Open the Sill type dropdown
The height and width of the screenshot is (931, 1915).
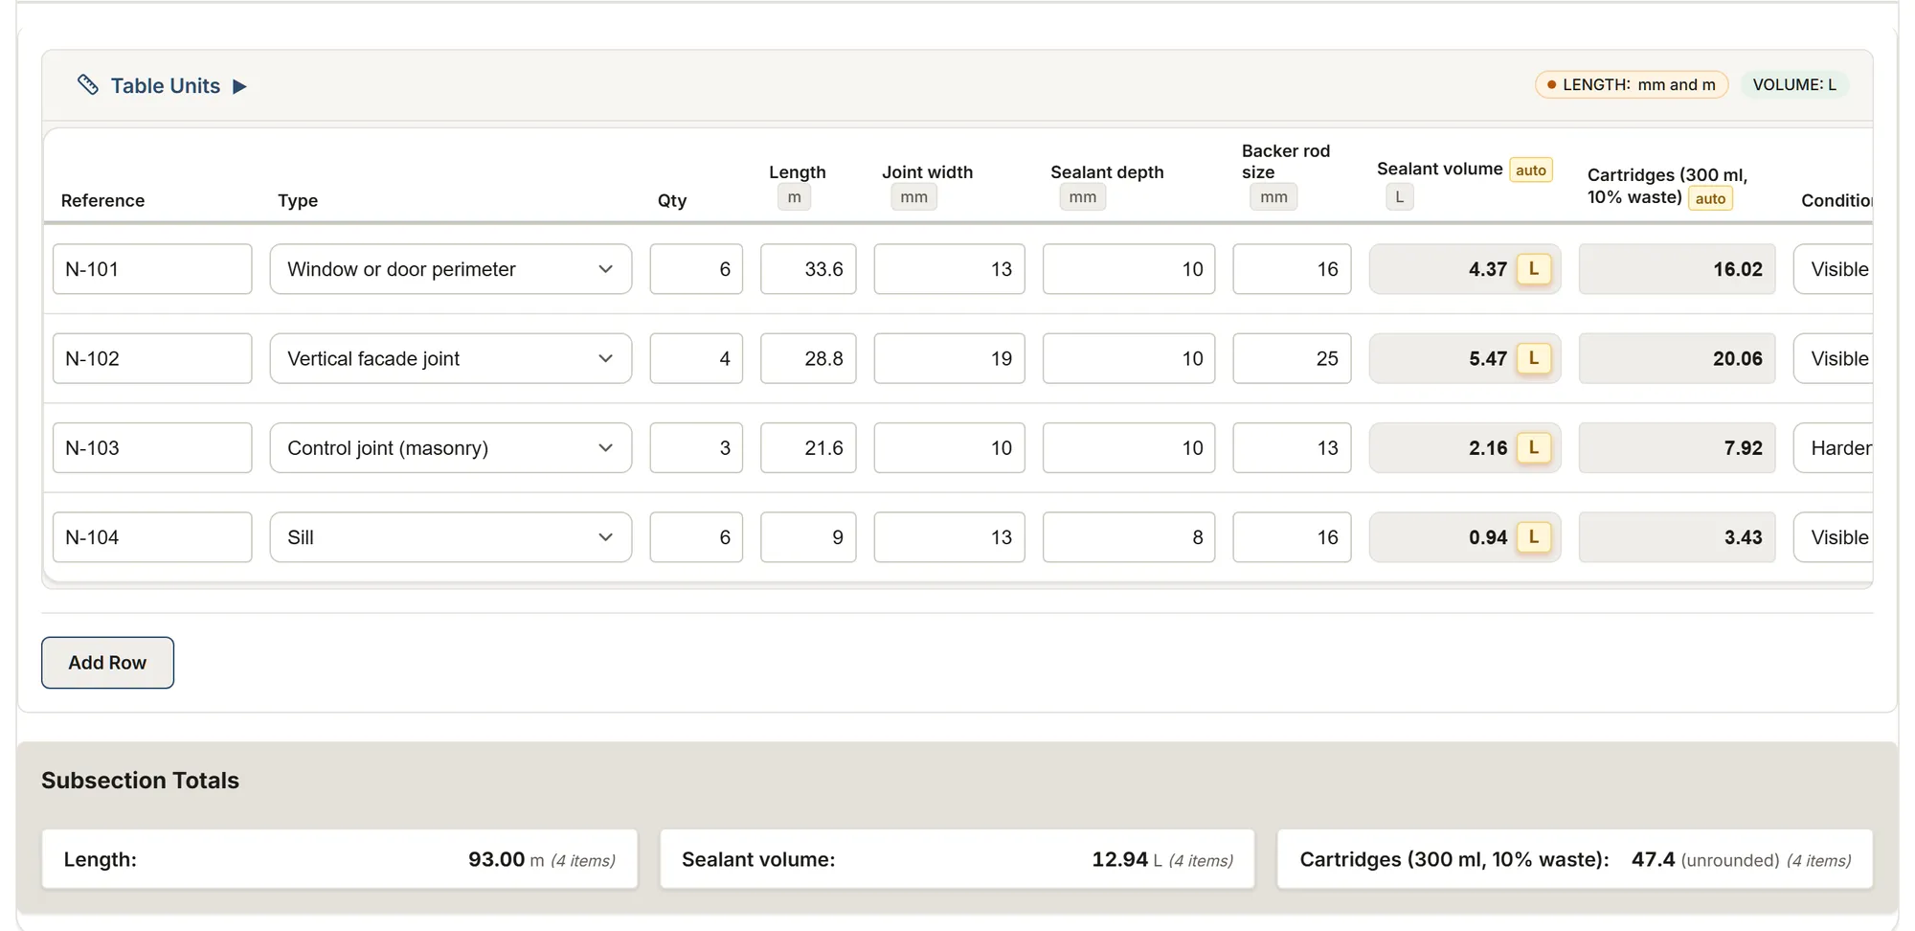[x=451, y=537]
